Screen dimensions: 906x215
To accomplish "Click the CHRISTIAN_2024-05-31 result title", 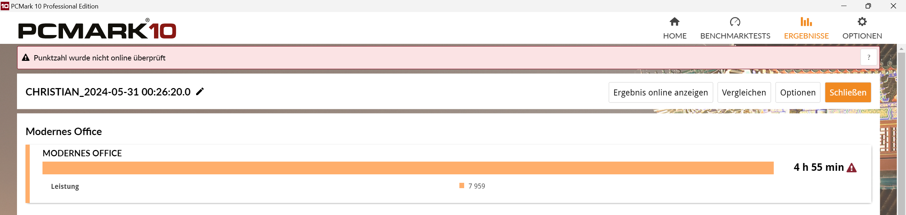I will tap(108, 92).
